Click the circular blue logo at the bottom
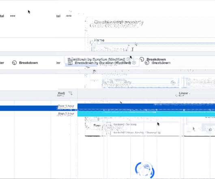This screenshot has height=179, width=215. tap(145, 170)
